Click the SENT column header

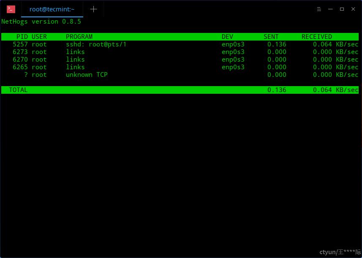click(x=271, y=37)
